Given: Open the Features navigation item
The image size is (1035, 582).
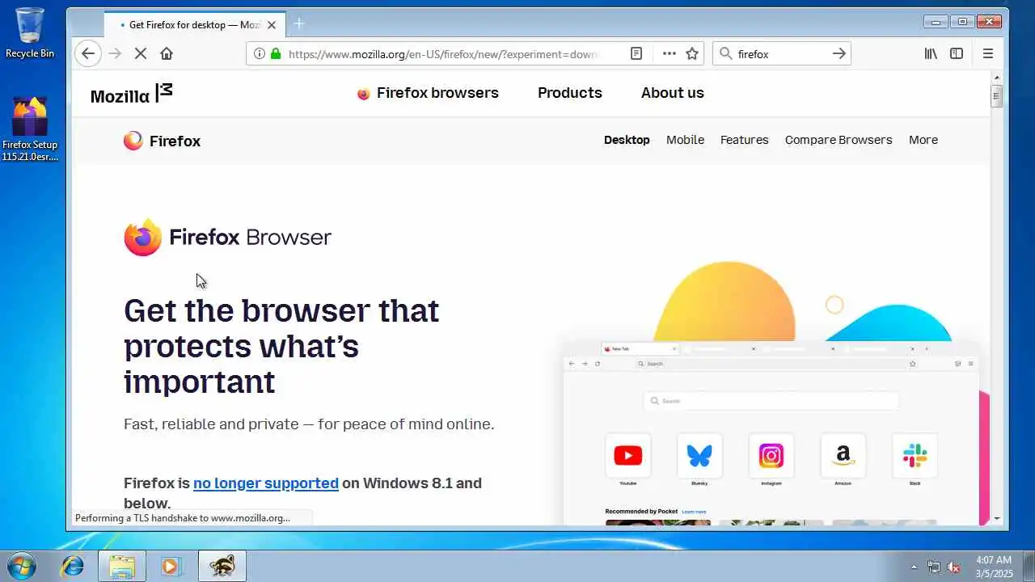Looking at the screenshot, I should 744,140.
